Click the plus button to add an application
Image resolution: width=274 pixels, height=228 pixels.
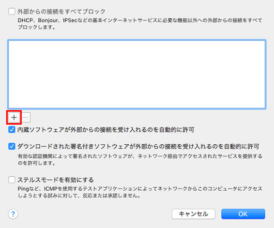coord(14,117)
